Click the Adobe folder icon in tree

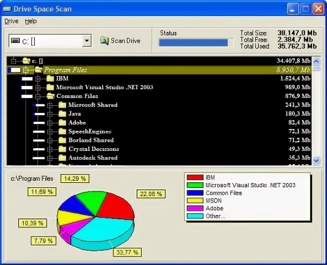tap(62, 122)
